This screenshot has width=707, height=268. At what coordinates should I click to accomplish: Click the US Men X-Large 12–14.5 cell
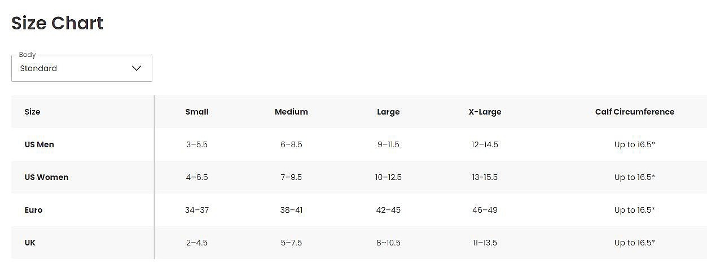click(485, 144)
